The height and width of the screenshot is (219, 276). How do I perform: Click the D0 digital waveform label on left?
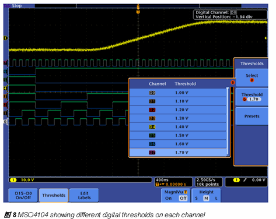(x=5, y=122)
